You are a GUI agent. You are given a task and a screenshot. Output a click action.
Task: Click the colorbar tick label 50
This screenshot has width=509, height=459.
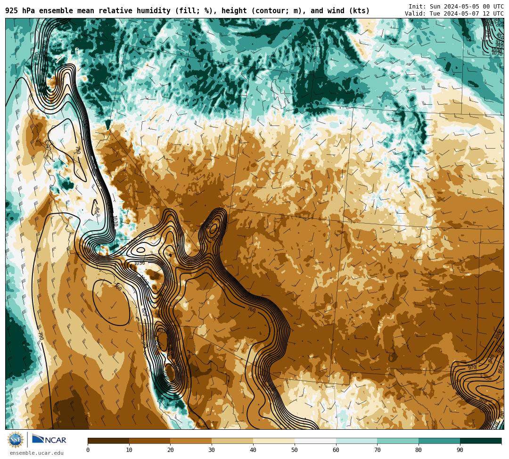[295, 450]
